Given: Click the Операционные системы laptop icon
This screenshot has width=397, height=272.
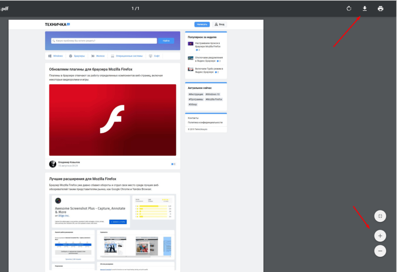Looking at the screenshot, I should [113, 56].
